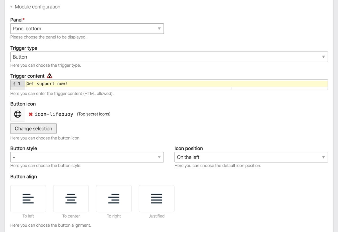Remove the icon-lifebuoy selection
Screen dimensions: 338x232
[31, 114]
